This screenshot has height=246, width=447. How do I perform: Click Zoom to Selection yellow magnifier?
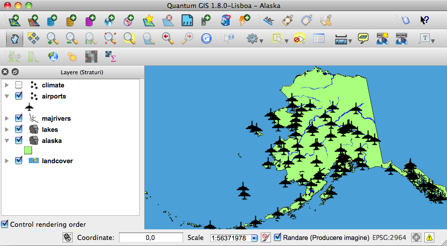[129, 38]
